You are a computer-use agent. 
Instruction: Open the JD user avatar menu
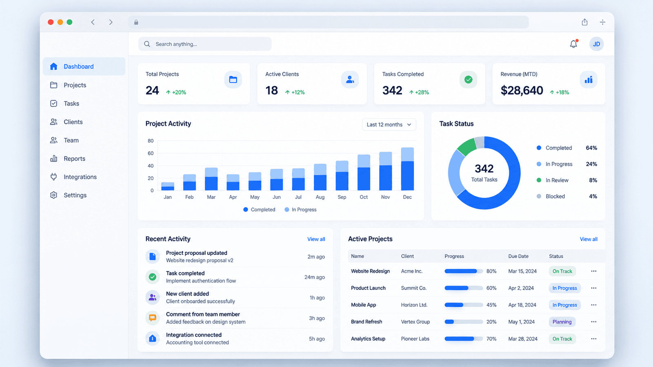click(x=596, y=44)
